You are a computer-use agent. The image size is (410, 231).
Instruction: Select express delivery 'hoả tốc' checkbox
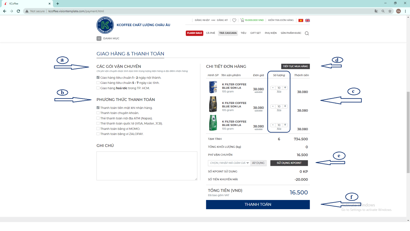[98, 88]
